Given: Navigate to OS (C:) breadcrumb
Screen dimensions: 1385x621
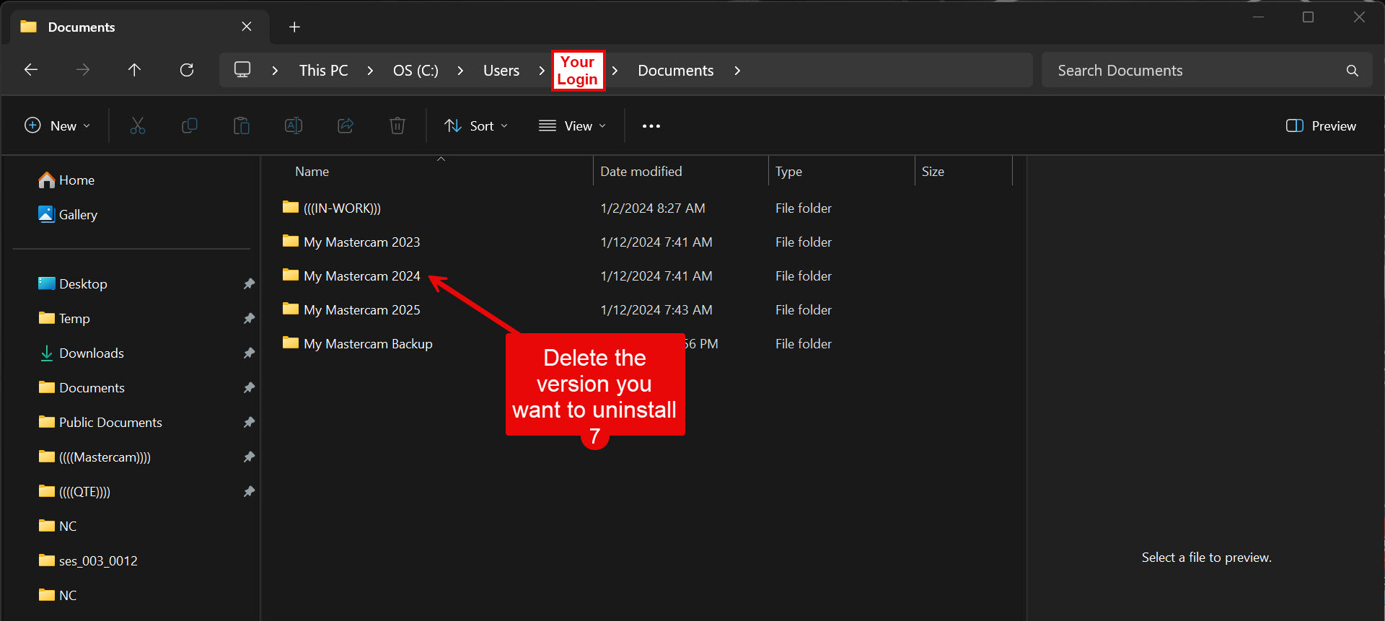Looking at the screenshot, I should 415,71.
